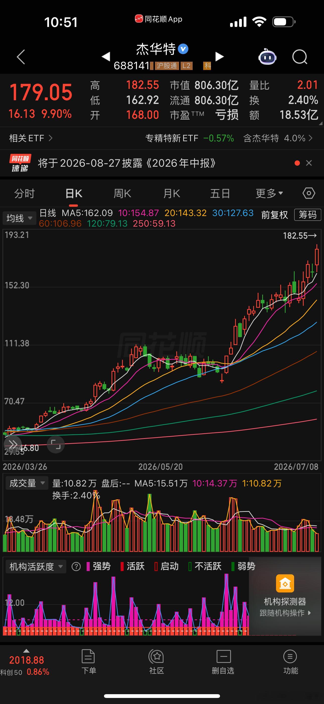Viewport: 324px width, 704px height.
Task: Open the AI robot assistant icon
Action: click(x=267, y=57)
